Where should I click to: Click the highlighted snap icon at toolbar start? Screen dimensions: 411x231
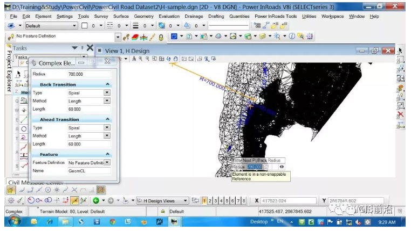click(10, 190)
